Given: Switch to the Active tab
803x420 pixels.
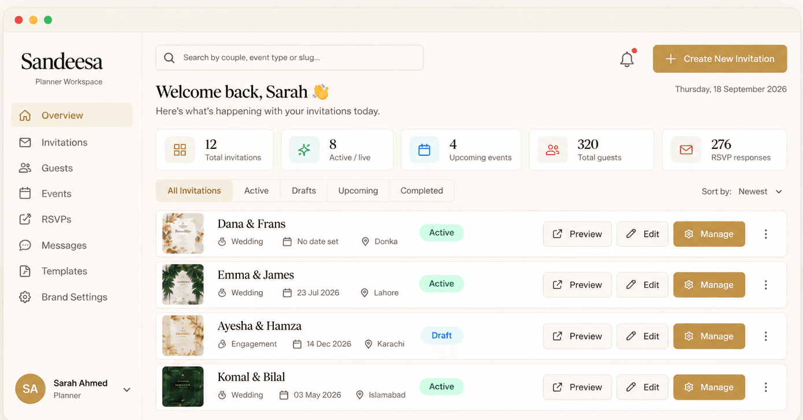Looking at the screenshot, I should [256, 191].
